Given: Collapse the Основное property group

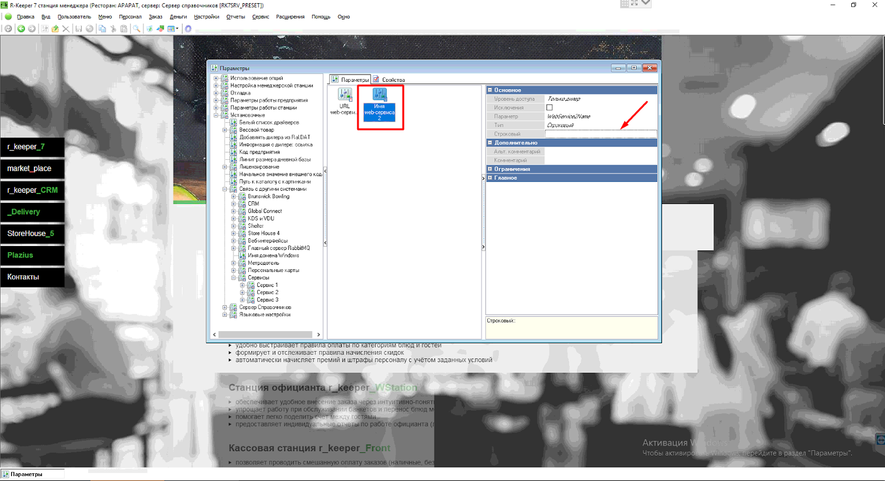Looking at the screenshot, I should (490, 90).
